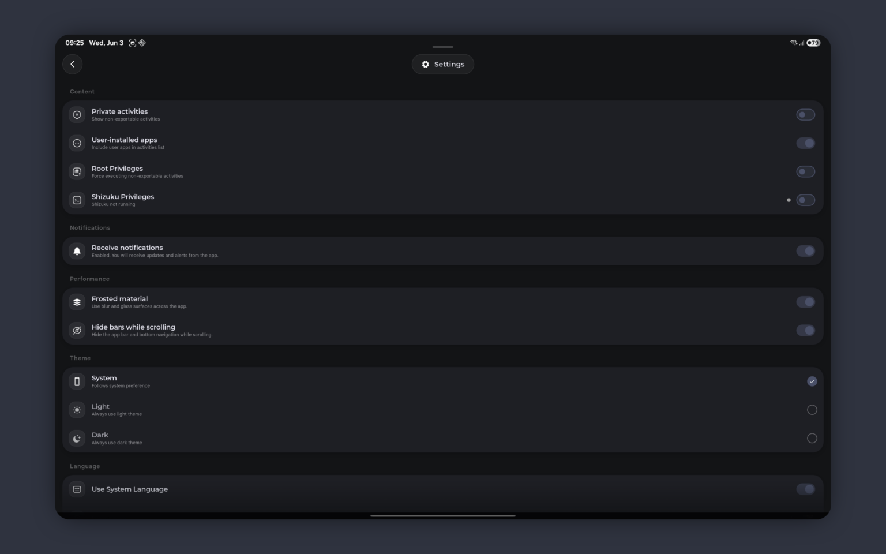Screen dimensions: 886x554
Task: Select the Light theme radio button
Action: point(812,410)
